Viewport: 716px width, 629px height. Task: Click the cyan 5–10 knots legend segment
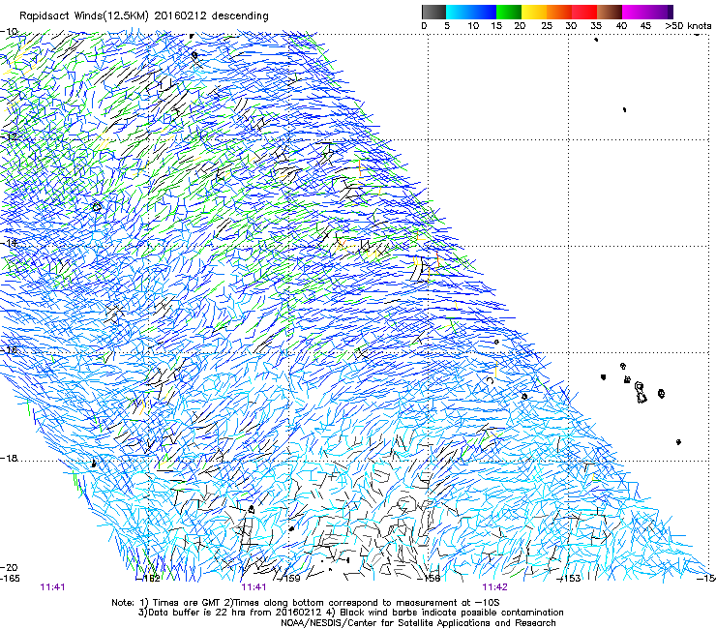click(x=459, y=12)
